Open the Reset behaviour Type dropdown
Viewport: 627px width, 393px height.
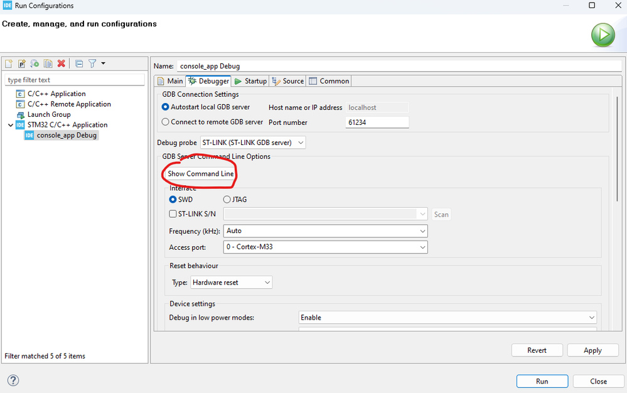pyautogui.click(x=231, y=283)
